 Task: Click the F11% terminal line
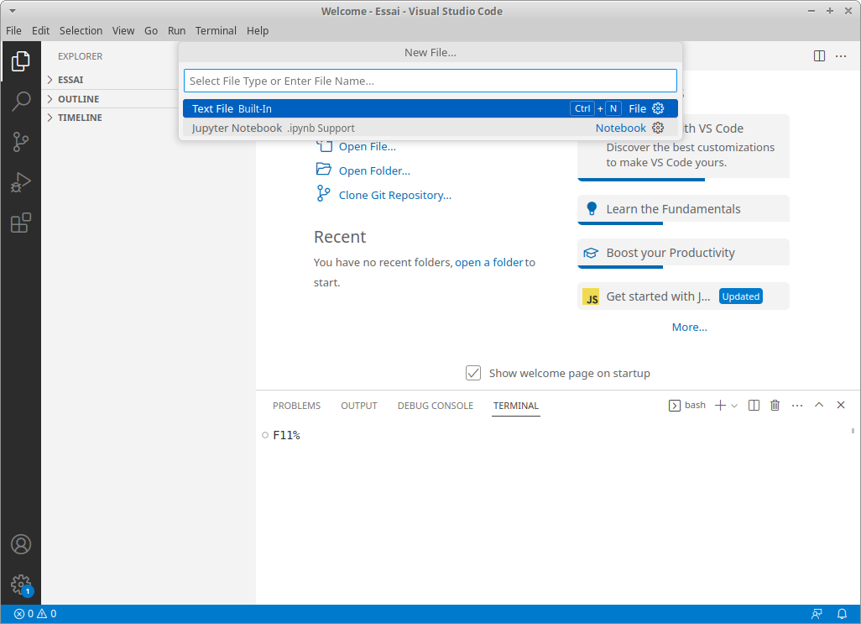click(286, 435)
